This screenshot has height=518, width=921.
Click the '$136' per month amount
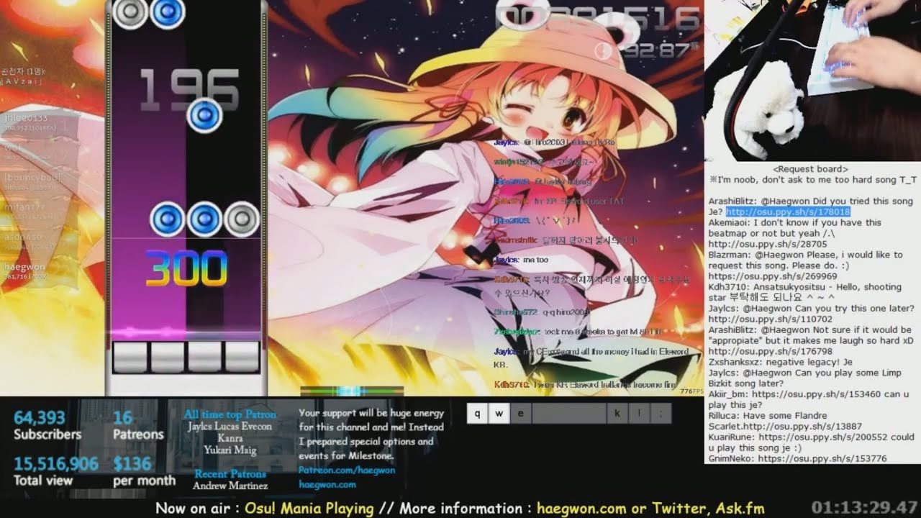[x=132, y=464]
